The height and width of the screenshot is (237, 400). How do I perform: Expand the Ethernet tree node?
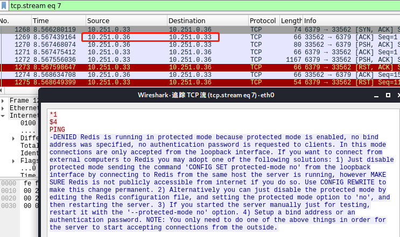tap(4, 108)
